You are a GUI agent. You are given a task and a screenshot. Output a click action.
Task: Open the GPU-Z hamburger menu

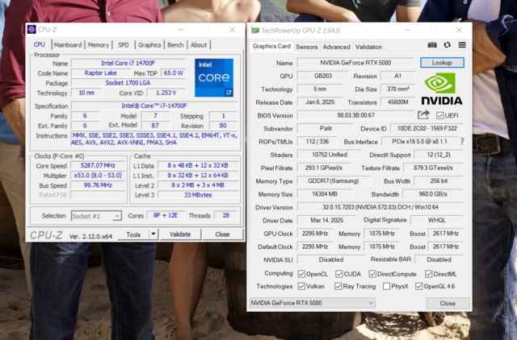(x=462, y=46)
